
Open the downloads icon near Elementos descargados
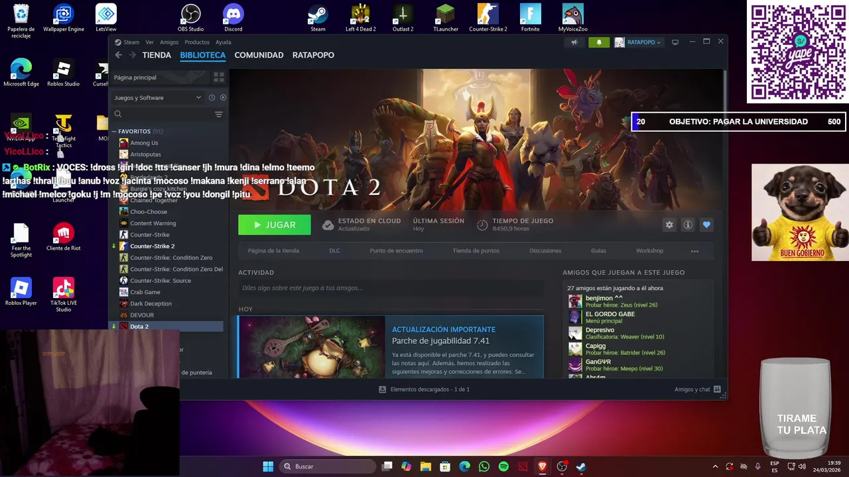382,390
